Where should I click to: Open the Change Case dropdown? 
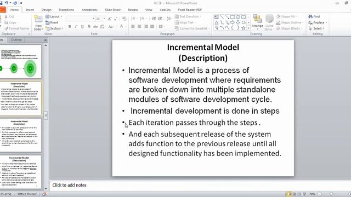tap(111, 27)
